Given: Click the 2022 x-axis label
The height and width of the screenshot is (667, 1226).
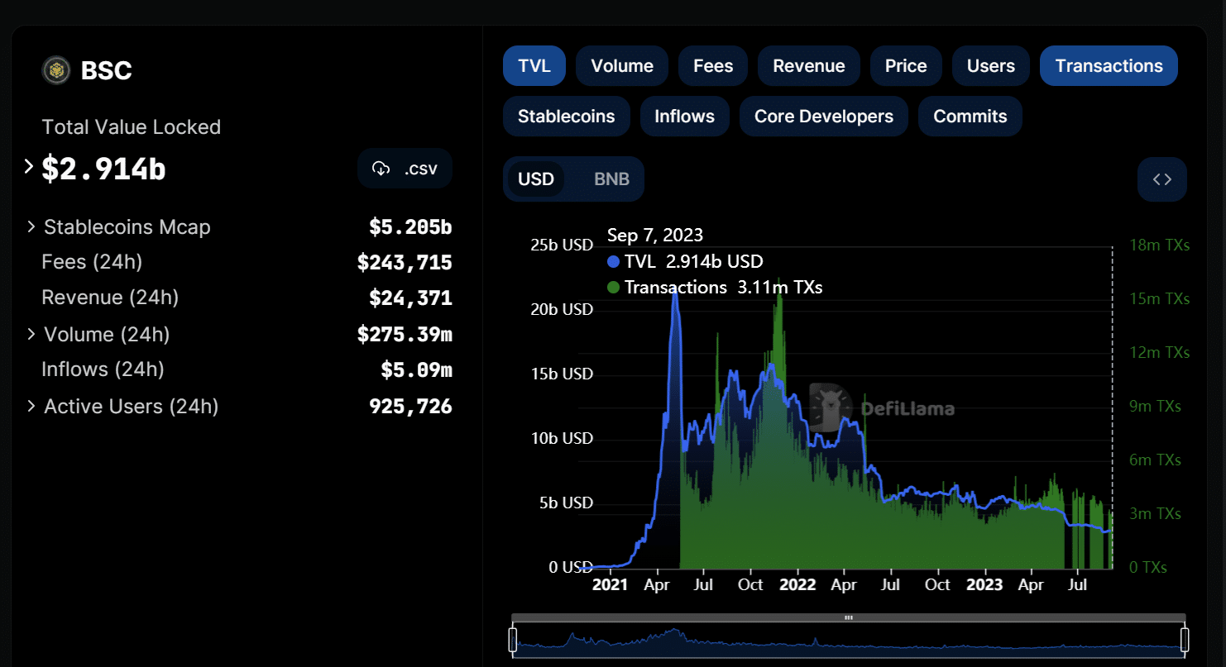Looking at the screenshot, I should click(797, 585).
